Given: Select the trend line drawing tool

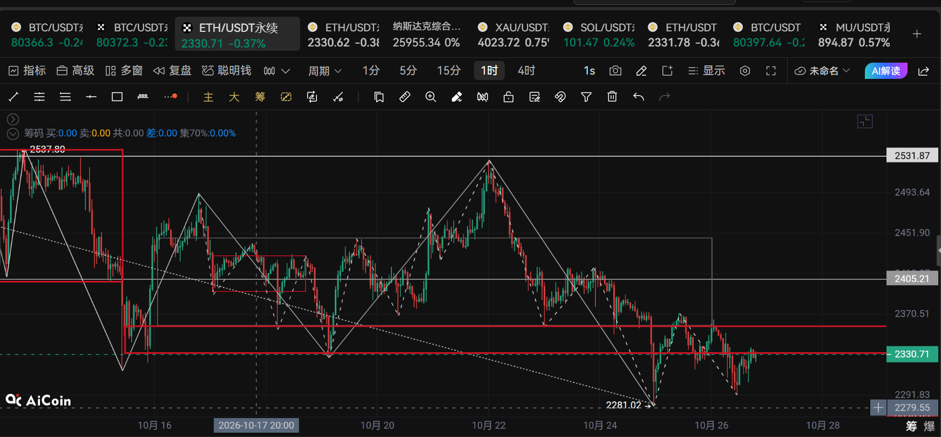Looking at the screenshot, I should click(13, 97).
